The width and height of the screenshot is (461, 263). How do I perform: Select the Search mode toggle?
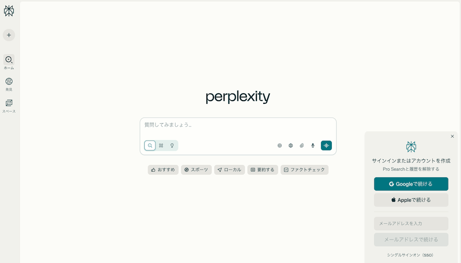pyautogui.click(x=150, y=145)
